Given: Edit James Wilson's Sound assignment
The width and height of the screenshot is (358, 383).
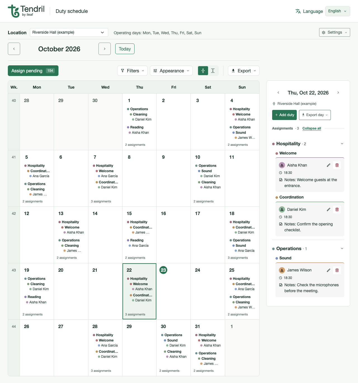Looking at the screenshot, I should click(x=329, y=270).
